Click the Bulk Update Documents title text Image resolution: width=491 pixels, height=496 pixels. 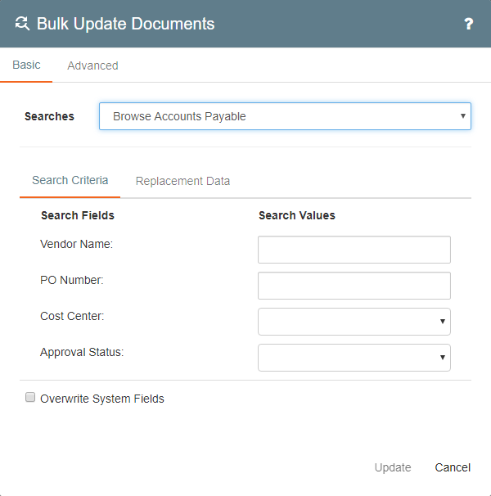point(125,24)
